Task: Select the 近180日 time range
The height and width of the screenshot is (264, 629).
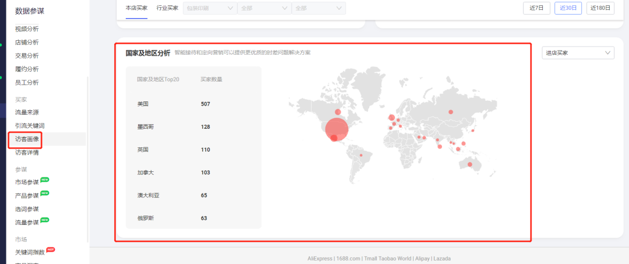Action: tap(601, 8)
